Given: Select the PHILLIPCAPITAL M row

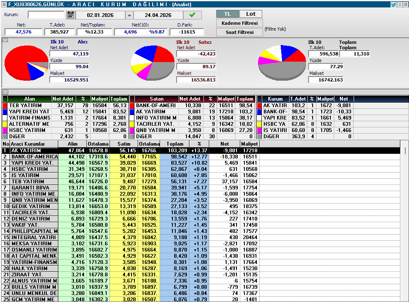Looking at the screenshot, I should pos(201,231).
